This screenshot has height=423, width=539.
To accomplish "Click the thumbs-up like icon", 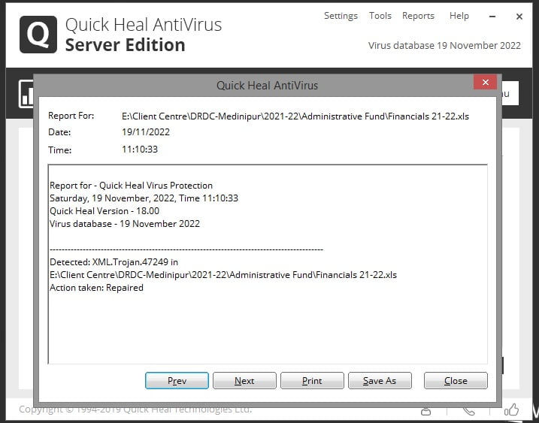I will 511,409.
